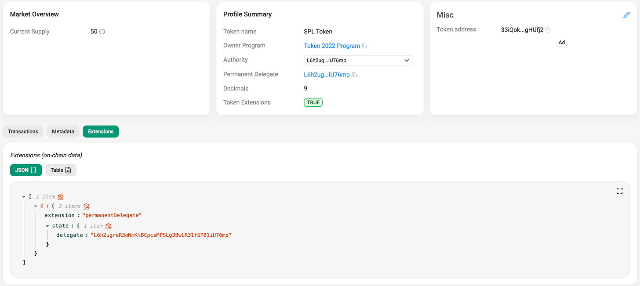This screenshot has height=286, width=640.
Task: Collapse the root JSON array
Action: click(x=24, y=197)
